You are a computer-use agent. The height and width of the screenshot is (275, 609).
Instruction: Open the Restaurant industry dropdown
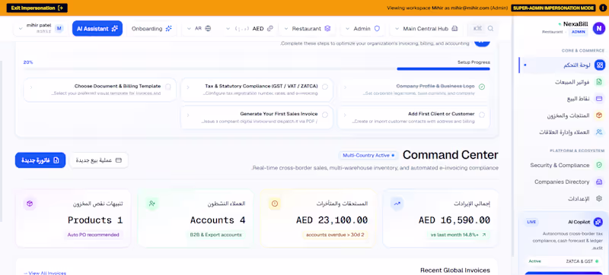(307, 29)
